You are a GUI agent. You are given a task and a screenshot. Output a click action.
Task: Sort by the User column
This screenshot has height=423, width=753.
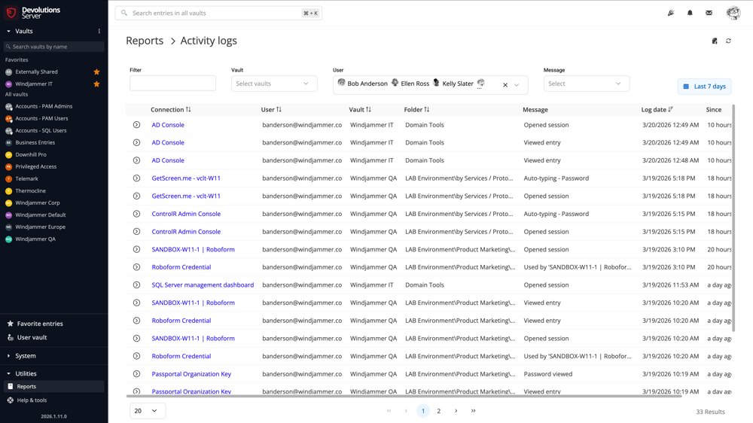point(271,109)
